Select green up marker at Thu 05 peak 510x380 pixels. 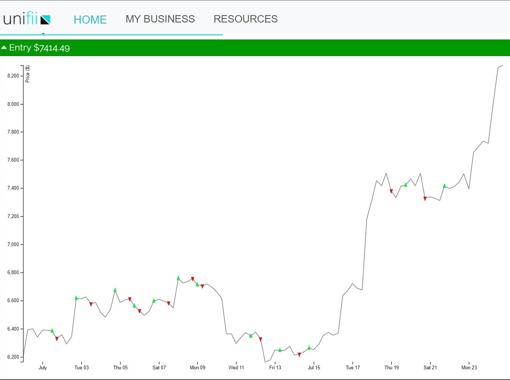coord(115,290)
